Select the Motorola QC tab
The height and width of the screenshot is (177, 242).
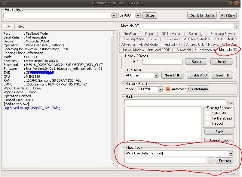click(228, 50)
